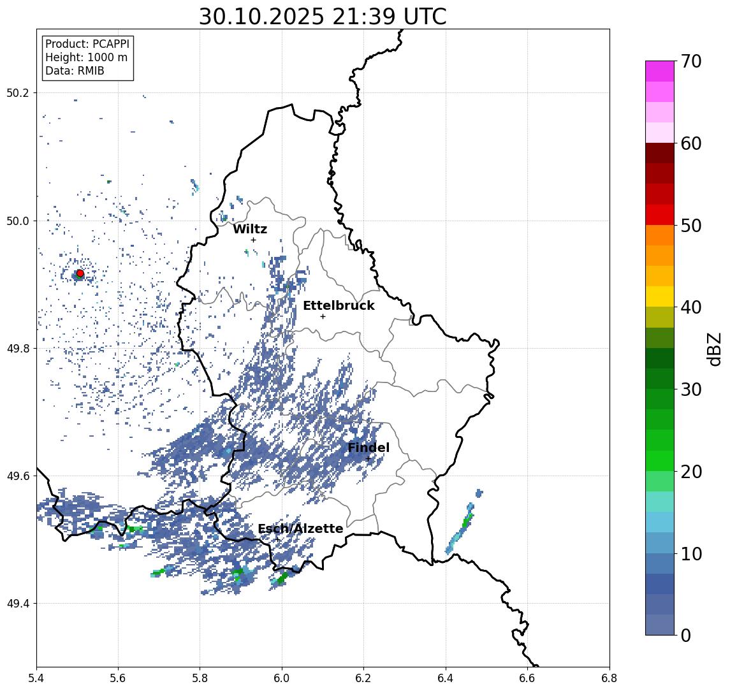
Task: Click the Wiltz city label
Action: (x=250, y=229)
